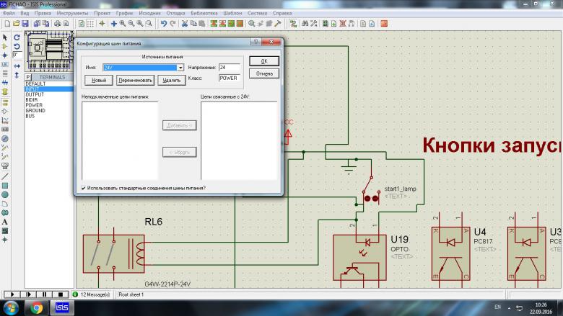Viewport: 563px width, 316px height.
Task: Open design with the folder icon
Action: click(x=16, y=24)
